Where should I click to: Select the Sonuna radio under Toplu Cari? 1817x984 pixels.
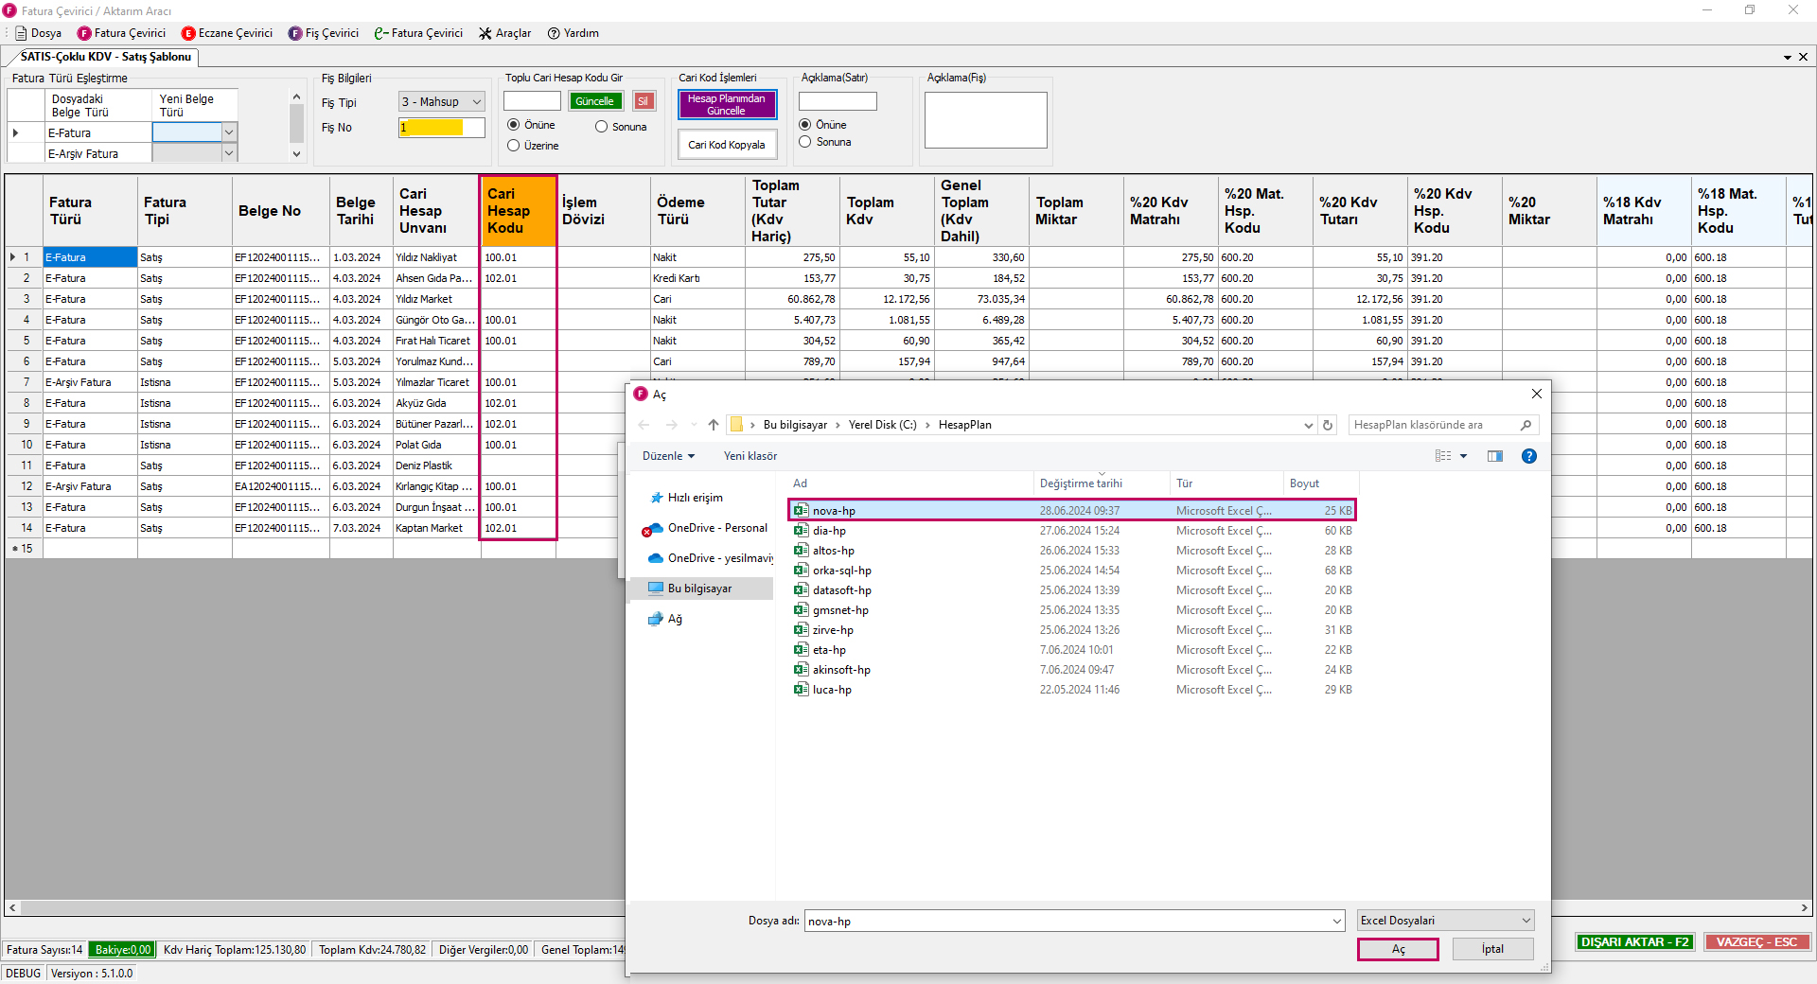point(602,127)
